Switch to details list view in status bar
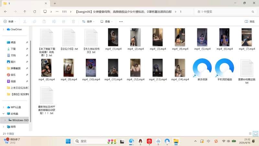Screen dimensions: 259x146 (250, 133)
